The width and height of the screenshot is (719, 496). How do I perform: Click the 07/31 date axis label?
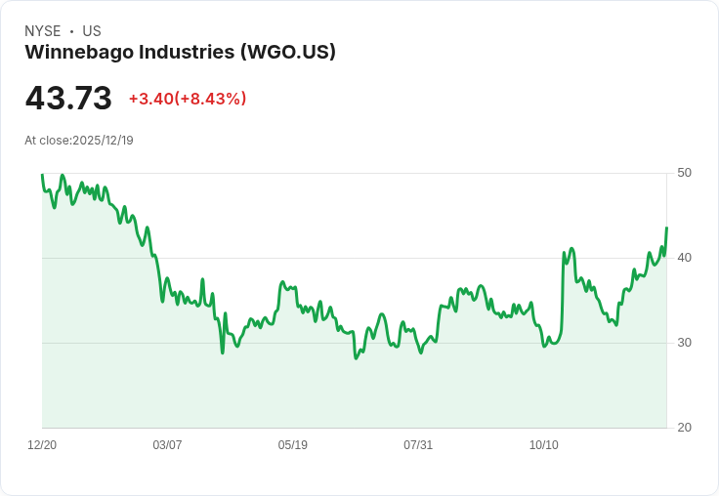(418, 445)
